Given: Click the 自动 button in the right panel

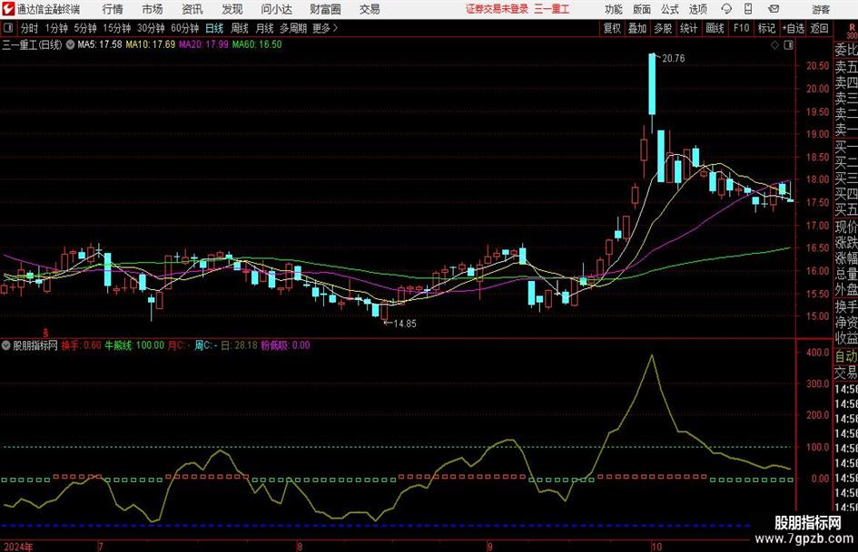Looking at the screenshot, I should click(x=846, y=356).
